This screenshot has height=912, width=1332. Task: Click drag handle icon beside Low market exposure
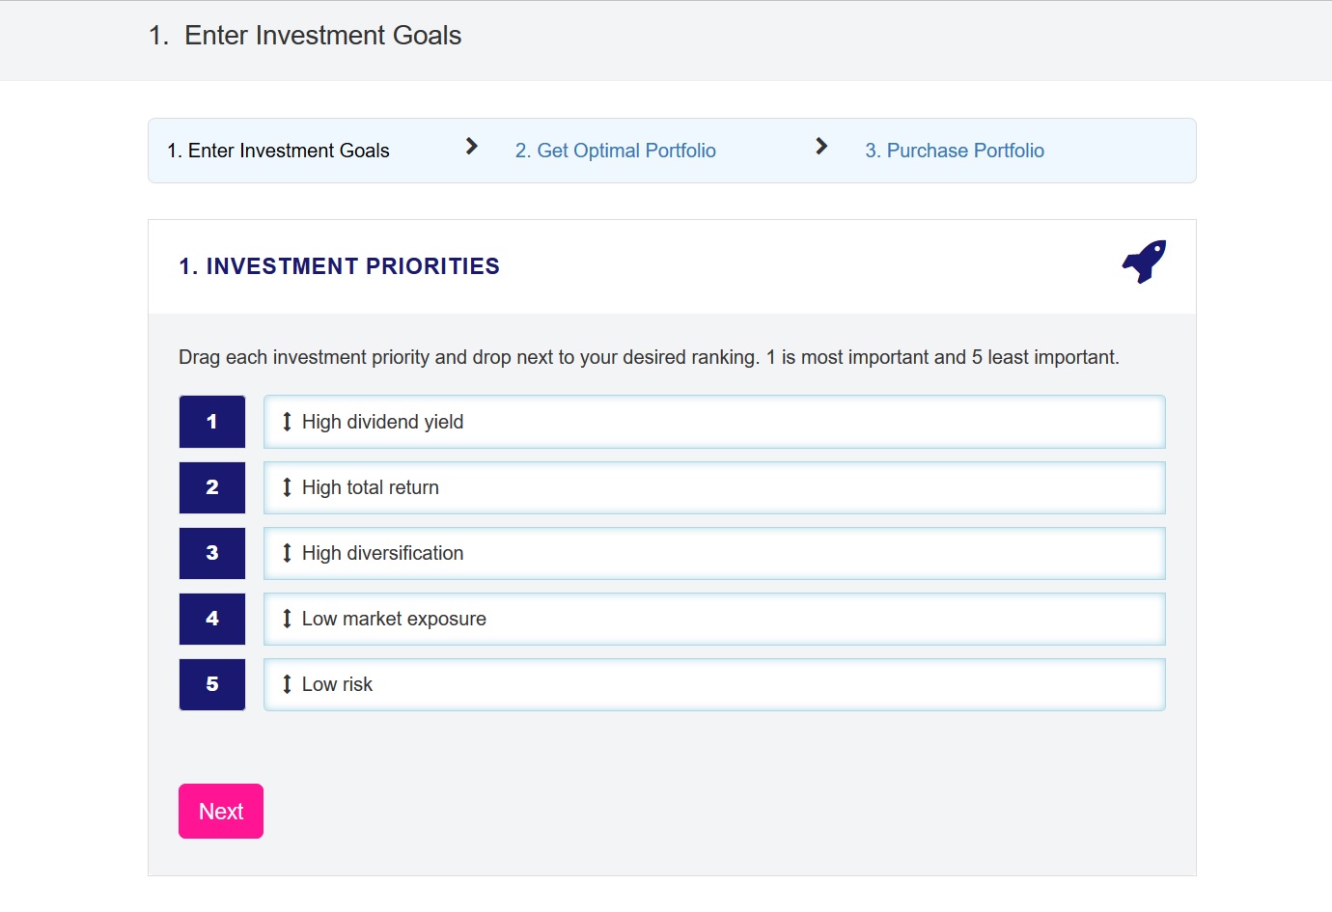click(x=287, y=619)
